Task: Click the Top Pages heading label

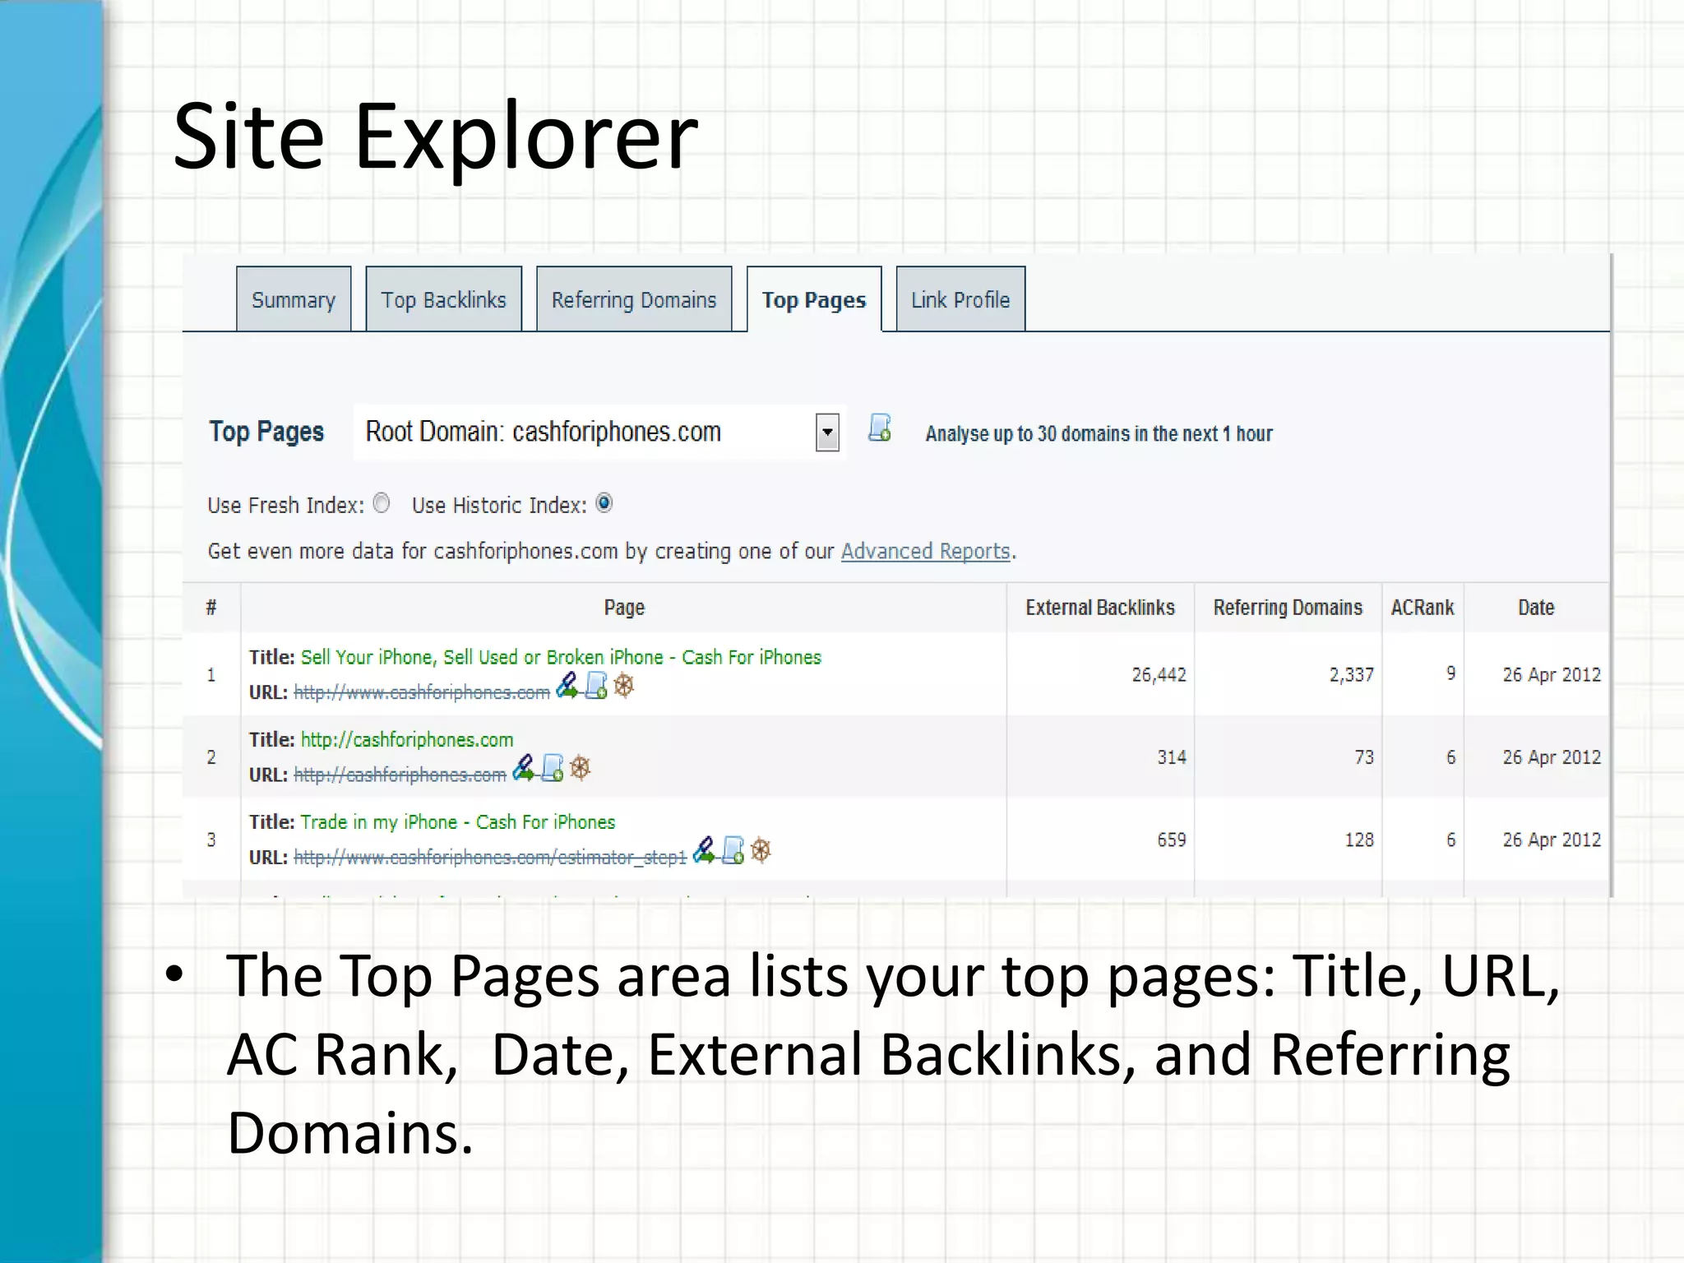Action: 266,432
